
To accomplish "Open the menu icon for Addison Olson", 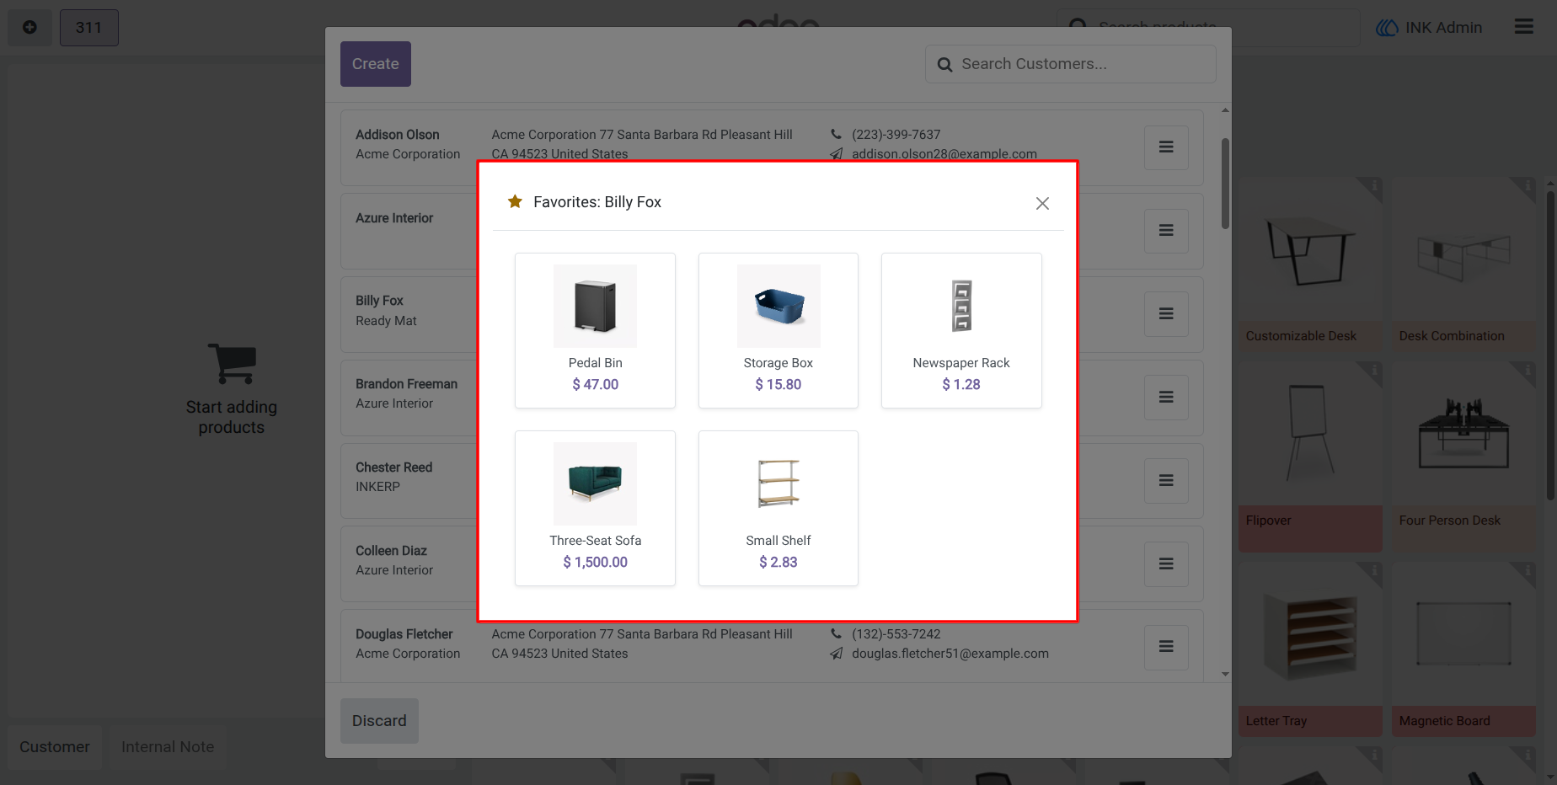I will tap(1166, 147).
